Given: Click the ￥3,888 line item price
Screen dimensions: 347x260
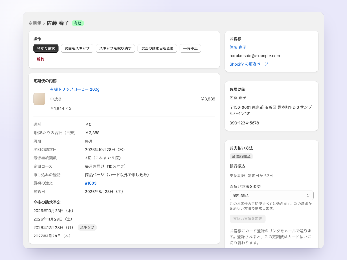Looking at the screenshot, I should [208, 99].
